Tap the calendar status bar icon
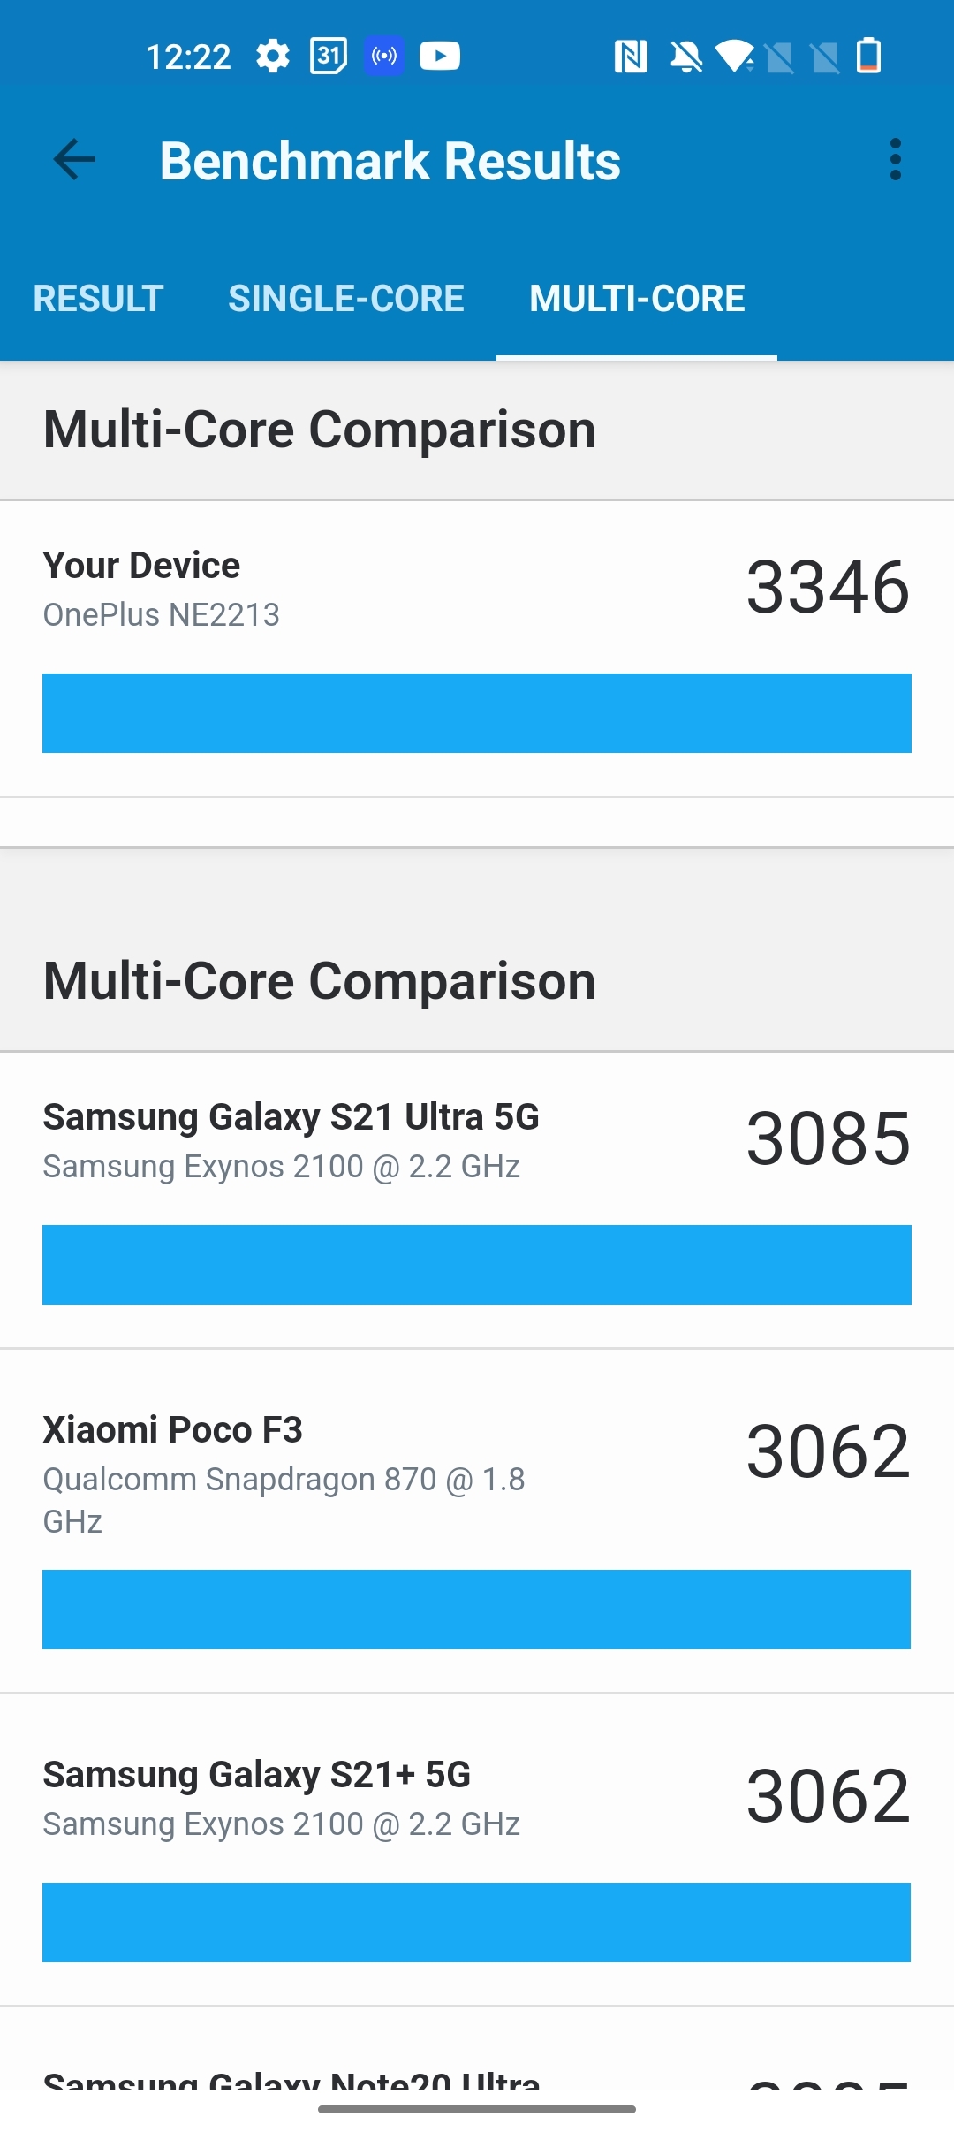Screen dimensions: 954x2132 click(328, 57)
